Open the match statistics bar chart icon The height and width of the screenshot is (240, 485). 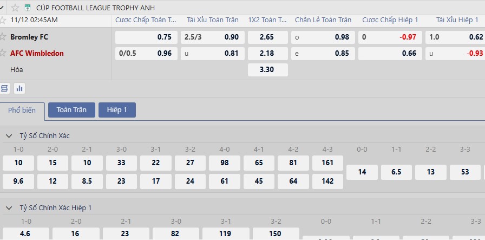point(20,88)
